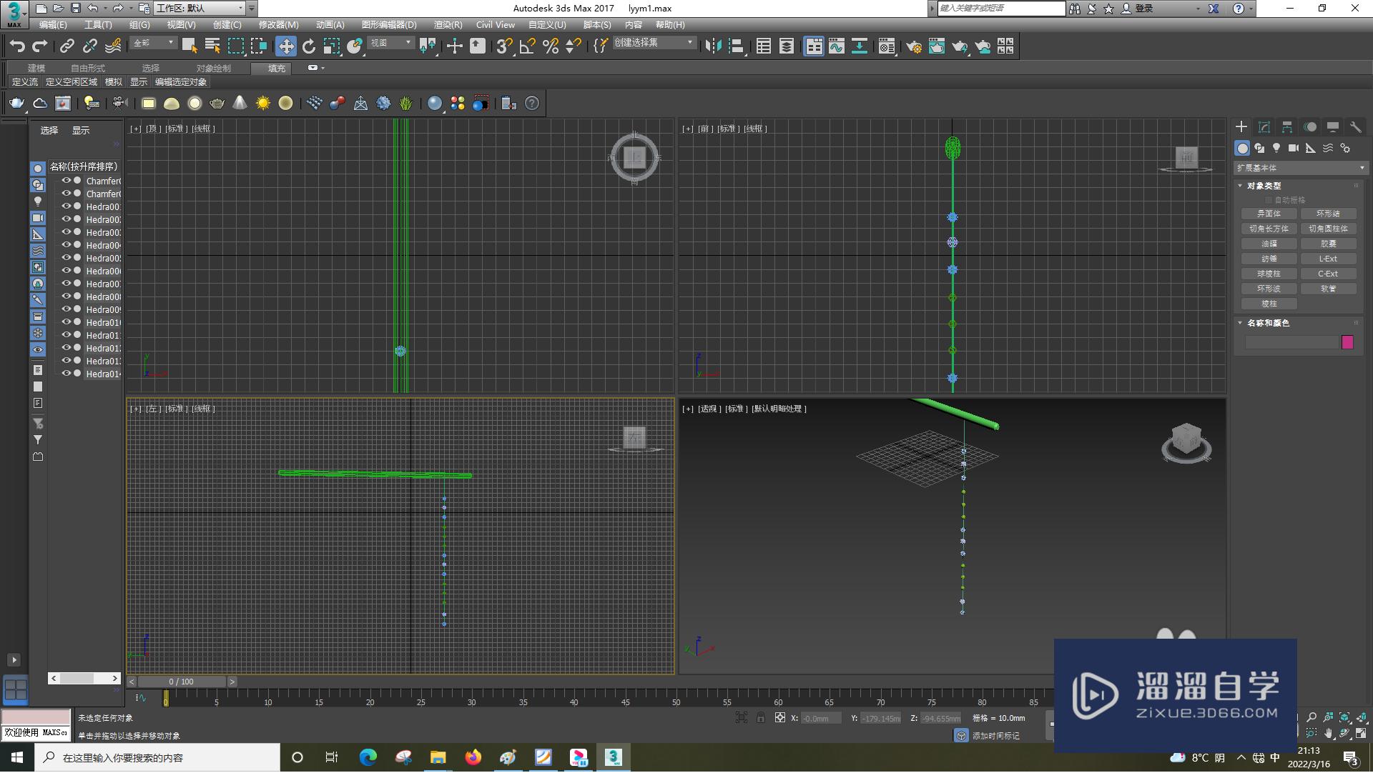
Task: Click the Rotate tool icon
Action: click(x=308, y=46)
